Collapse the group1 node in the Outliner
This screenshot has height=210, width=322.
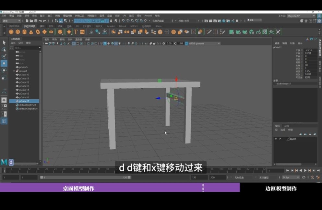(14, 71)
